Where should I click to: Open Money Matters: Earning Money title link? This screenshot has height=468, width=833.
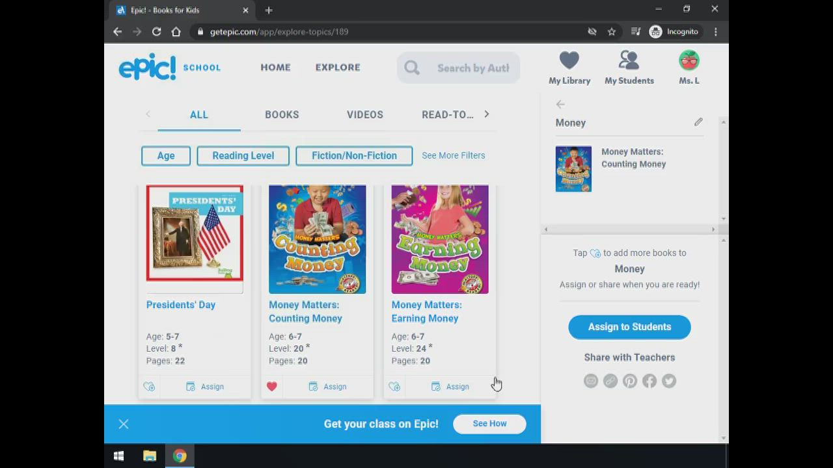point(427,311)
